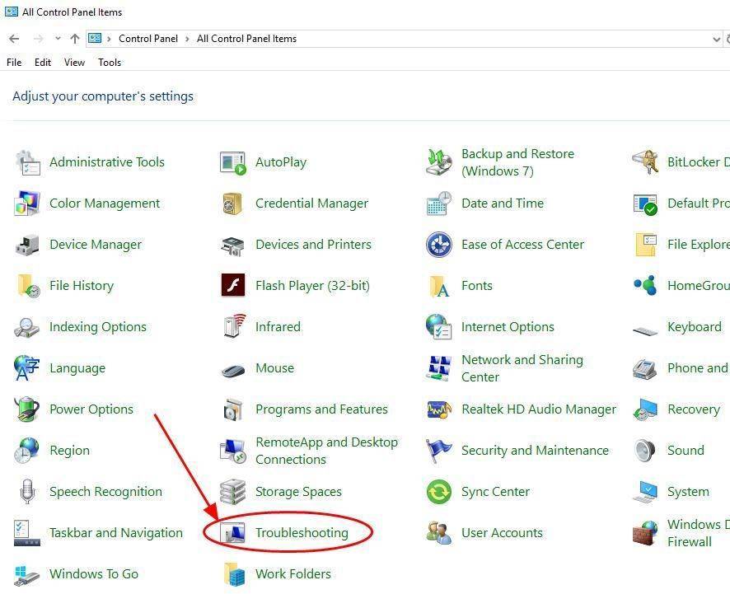The height and width of the screenshot is (594, 730).
Task: Click the Troubleshooting icon
Action: pos(233,533)
